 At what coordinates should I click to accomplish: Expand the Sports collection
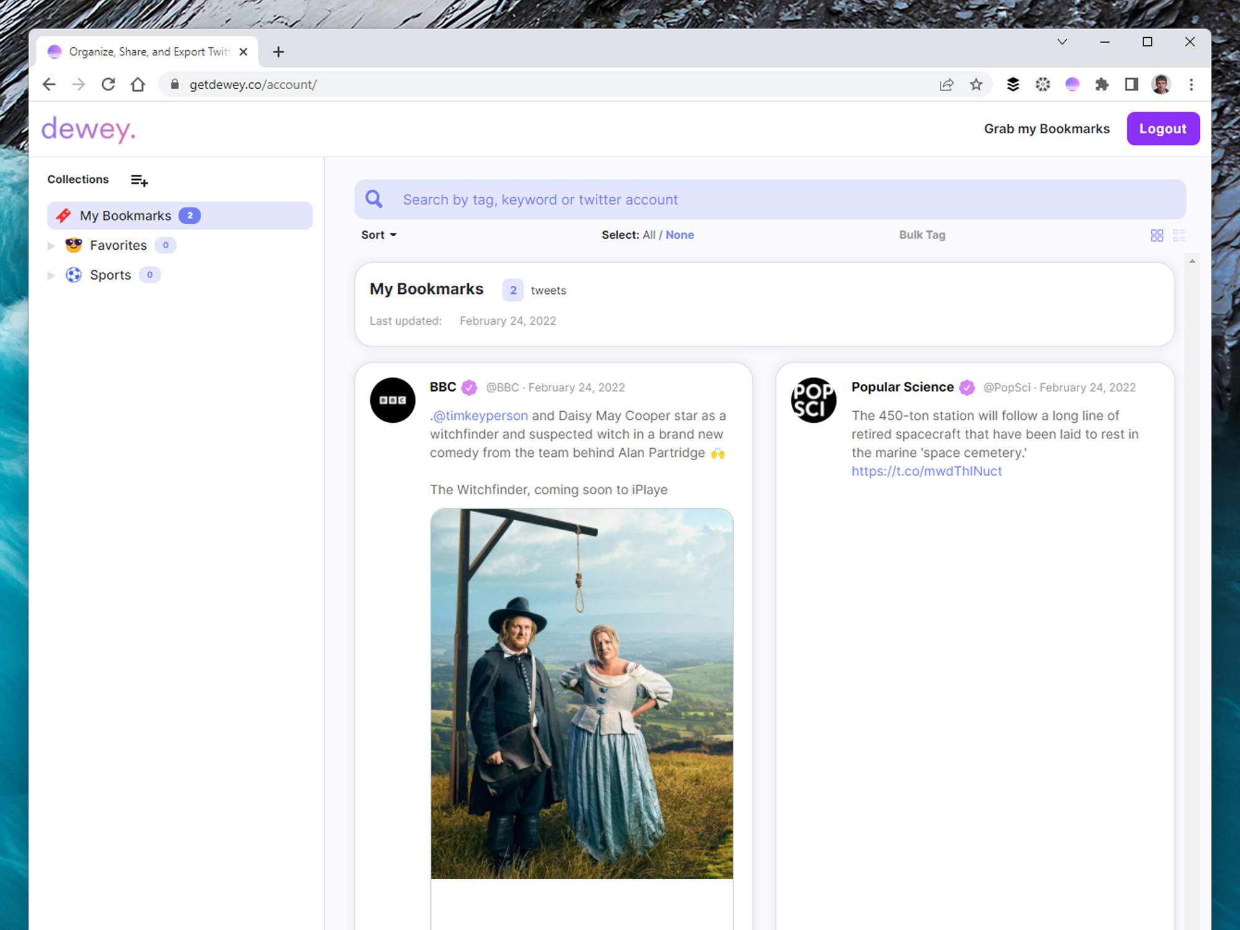(51, 275)
